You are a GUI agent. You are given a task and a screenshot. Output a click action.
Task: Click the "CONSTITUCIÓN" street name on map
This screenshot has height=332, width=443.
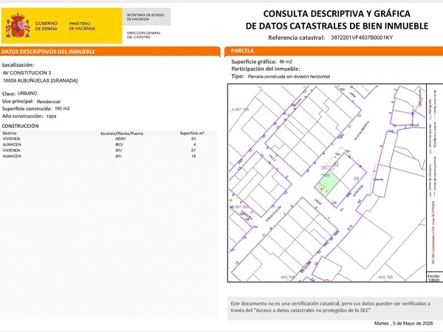pyautogui.click(x=273, y=214)
